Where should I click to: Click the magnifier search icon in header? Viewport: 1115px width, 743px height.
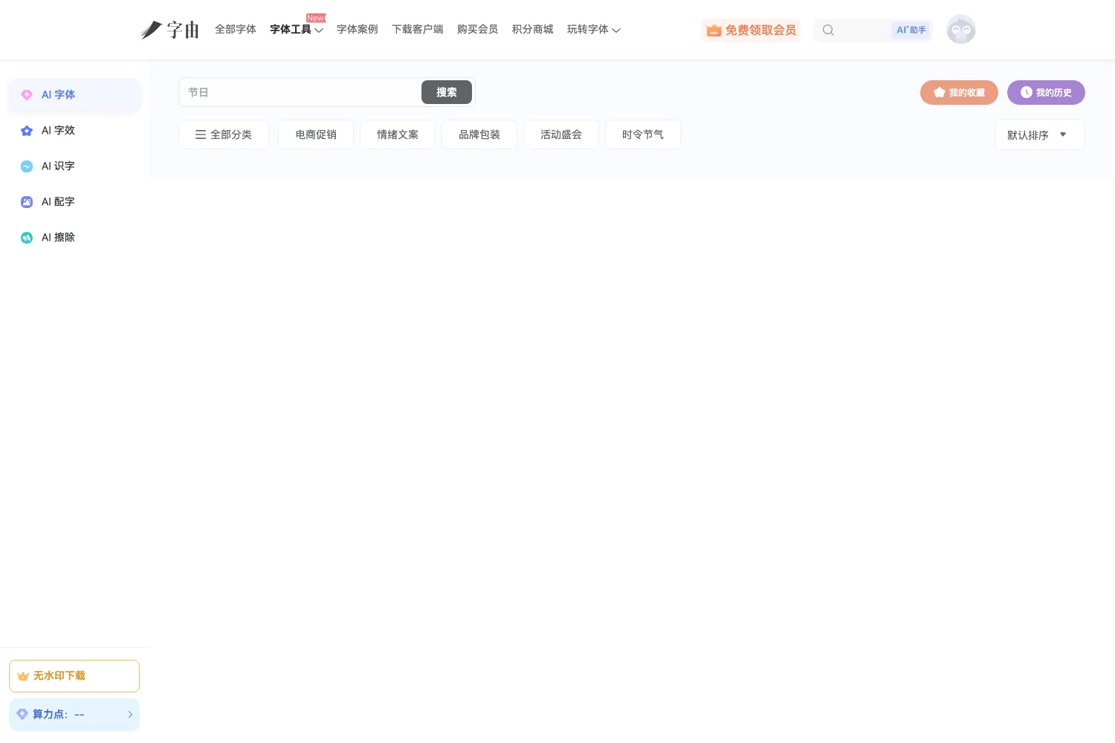828,30
